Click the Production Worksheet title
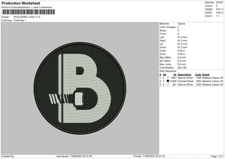The width and height of the screenshot is (225, 159). (21, 3)
